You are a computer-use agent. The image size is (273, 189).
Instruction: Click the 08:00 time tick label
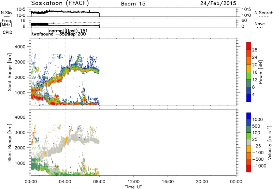pyautogui.click(x=99, y=182)
